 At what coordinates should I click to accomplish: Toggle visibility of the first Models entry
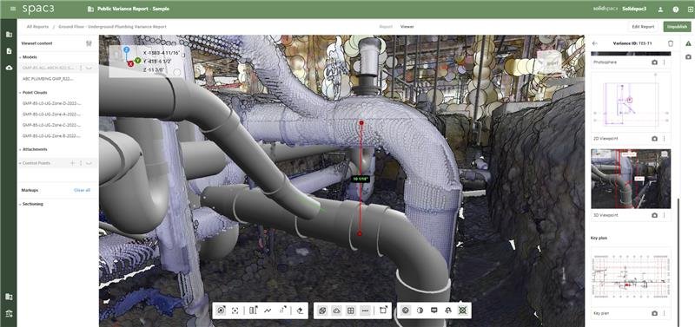(89, 68)
